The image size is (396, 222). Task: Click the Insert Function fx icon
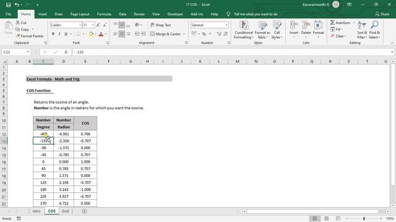point(66,52)
